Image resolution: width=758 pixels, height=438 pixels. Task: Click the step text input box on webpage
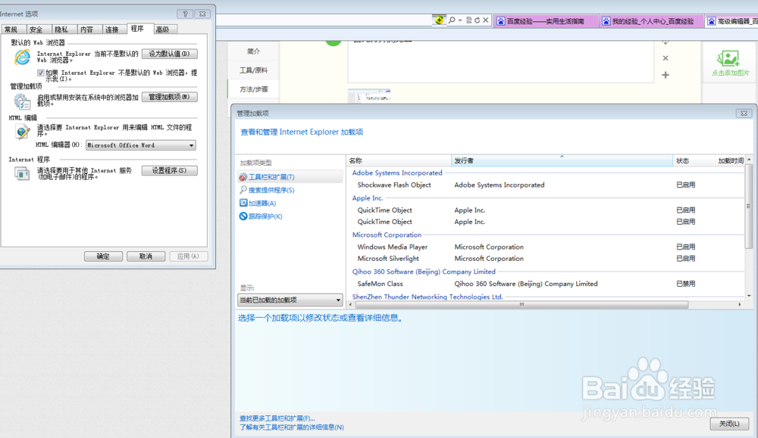click(500, 62)
